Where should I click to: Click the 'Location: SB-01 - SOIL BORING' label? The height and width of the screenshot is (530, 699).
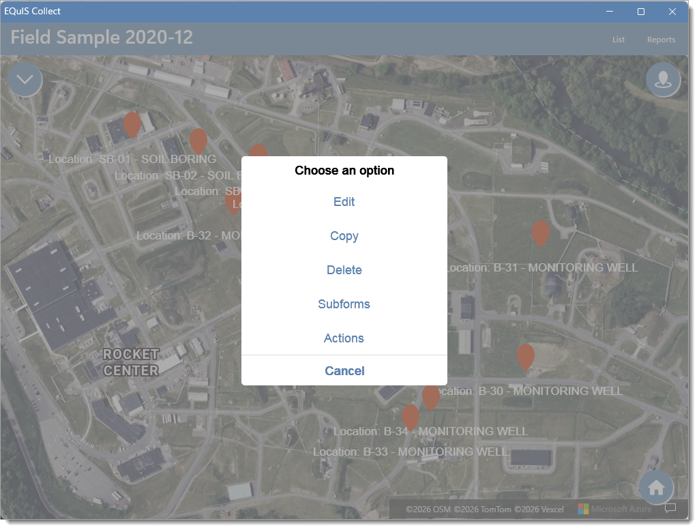[133, 160]
